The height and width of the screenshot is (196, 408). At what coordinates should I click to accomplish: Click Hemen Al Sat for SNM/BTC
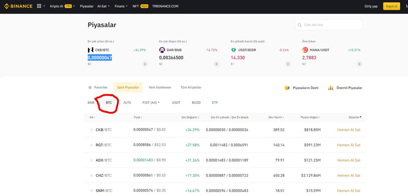click(348, 191)
